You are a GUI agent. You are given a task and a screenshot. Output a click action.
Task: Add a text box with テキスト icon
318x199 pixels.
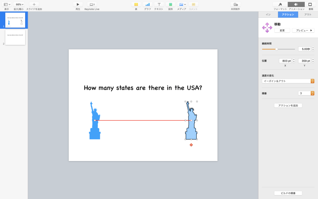tap(159, 4)
